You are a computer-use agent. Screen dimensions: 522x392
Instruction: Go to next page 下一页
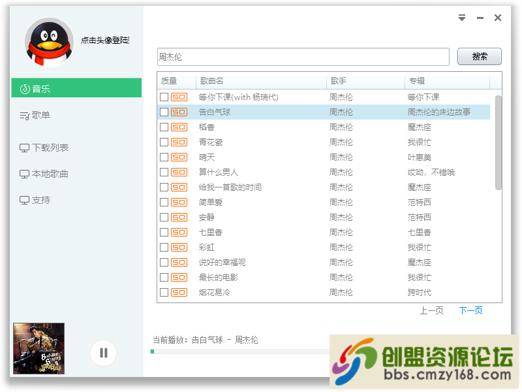click(470, 311)
